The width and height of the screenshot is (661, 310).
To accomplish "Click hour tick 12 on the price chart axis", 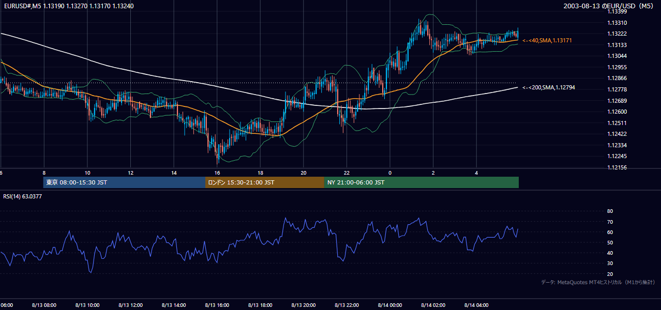I will point(130,173).
